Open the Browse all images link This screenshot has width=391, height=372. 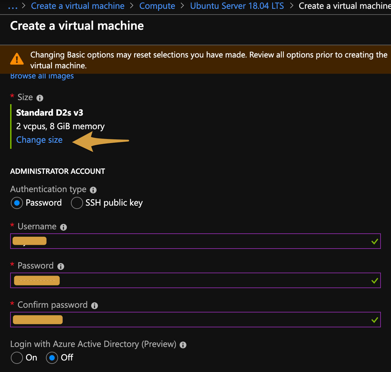[42, 76]
